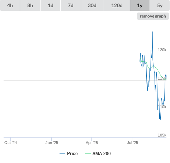
Task: Click the remove graph button
Action: pos(153,16)
